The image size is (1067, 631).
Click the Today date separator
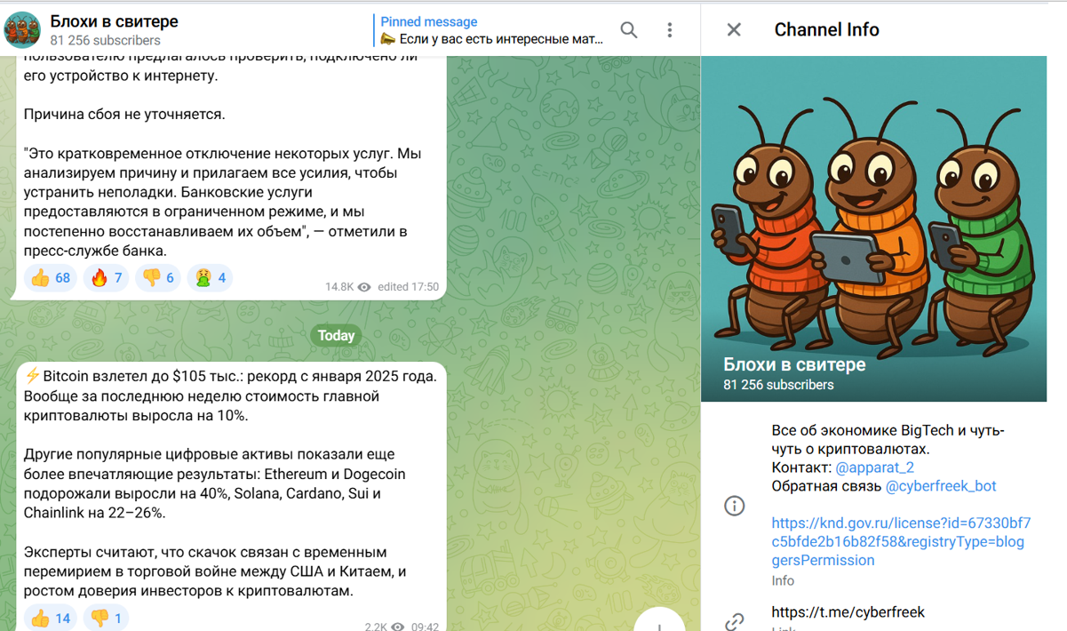(336, 335)
